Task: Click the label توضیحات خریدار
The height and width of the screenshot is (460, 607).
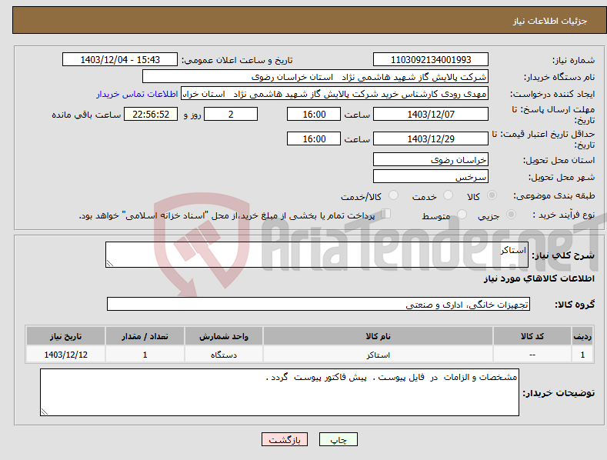Action: point(559,393)
